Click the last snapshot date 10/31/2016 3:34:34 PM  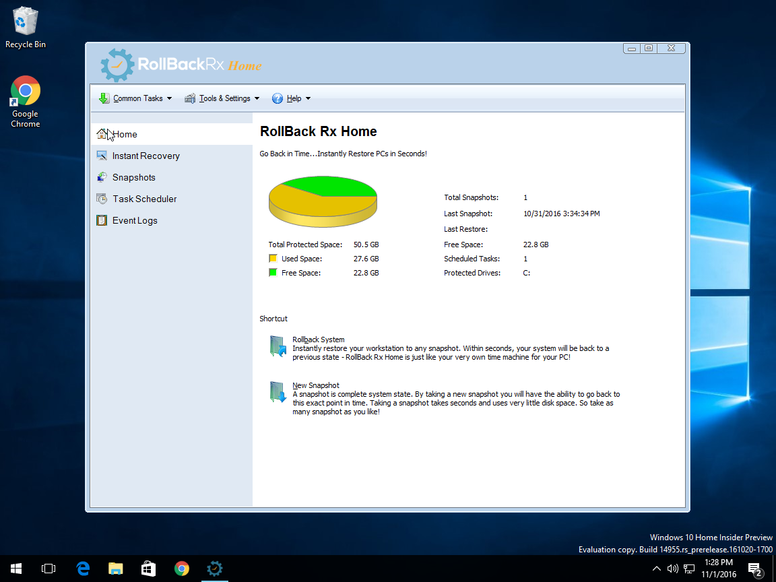(x=562, y=214)
